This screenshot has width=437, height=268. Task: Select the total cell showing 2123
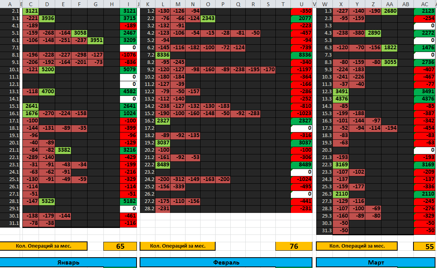click(x=425, y=11)
